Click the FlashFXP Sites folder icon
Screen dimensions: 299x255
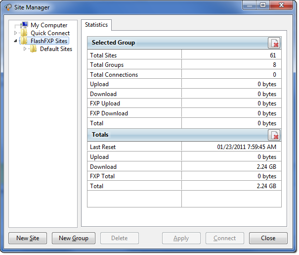(x=24, y=41)
